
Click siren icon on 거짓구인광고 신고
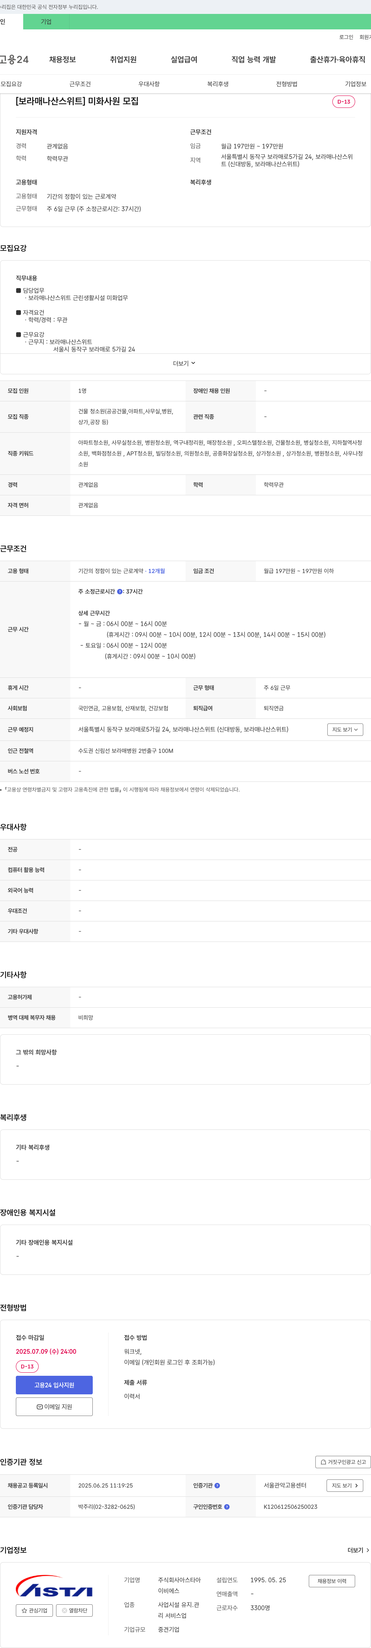coord(323,1462)
